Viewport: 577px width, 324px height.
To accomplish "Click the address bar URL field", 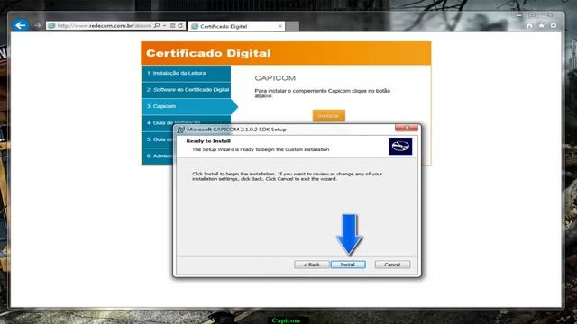I will pyautogui.click(x=104, y=26).
